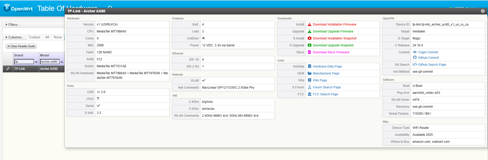Viewport: 488px width, 160px height.
Task: Open FCC Search Page link
Action: coord(325,94)
